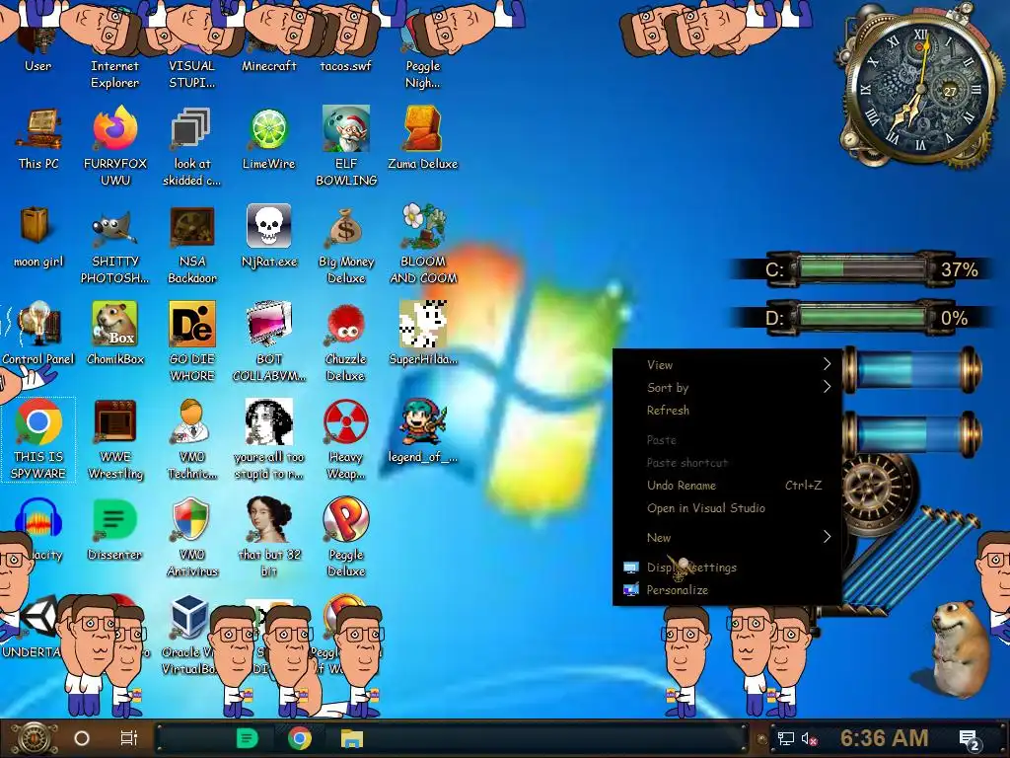Select the Oracle VirtualBox cube icon
Viewport: 1010px width, 758px height.
coord(188,618)
